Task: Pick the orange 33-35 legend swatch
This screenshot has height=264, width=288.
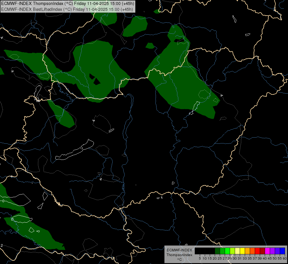Action: [x=247, y=251]
